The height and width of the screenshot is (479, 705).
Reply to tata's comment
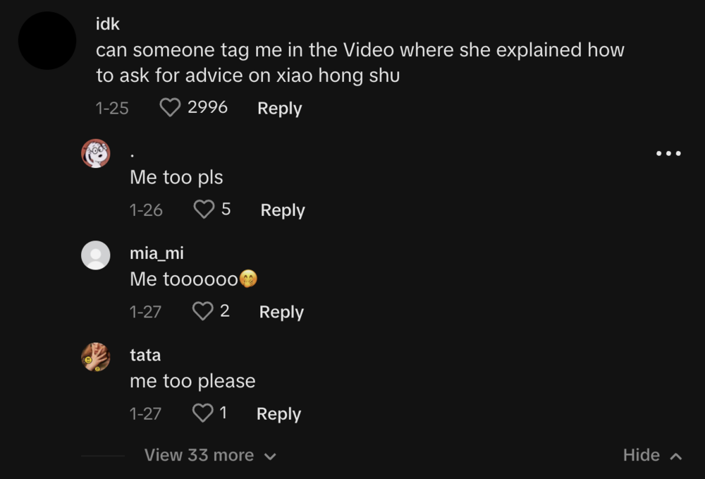tap(278, 414)
